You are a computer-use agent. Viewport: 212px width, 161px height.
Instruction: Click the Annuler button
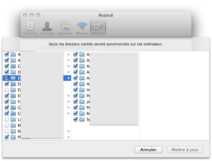(x=148, y=150)
